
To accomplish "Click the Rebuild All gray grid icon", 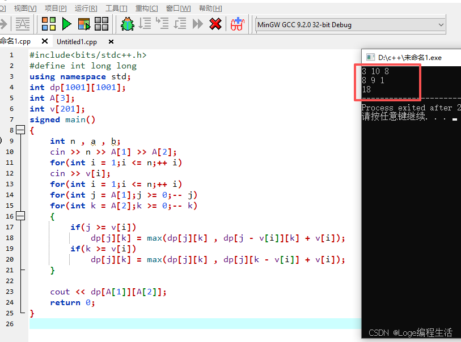I will pos(101,24).
